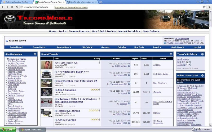The width and height of the screenshot is (212, 132).
Task: Click the browser Back arrow
Action: tap(3, 7)
